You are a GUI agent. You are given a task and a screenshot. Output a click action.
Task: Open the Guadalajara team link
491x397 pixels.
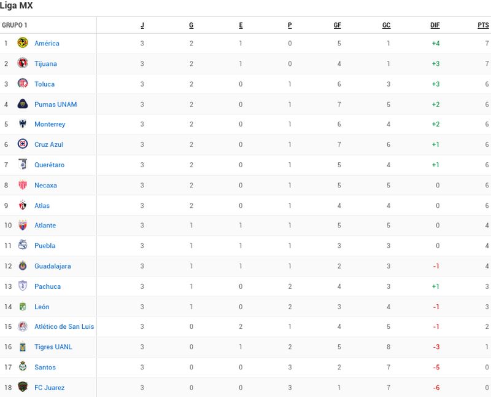pos(53,266)
